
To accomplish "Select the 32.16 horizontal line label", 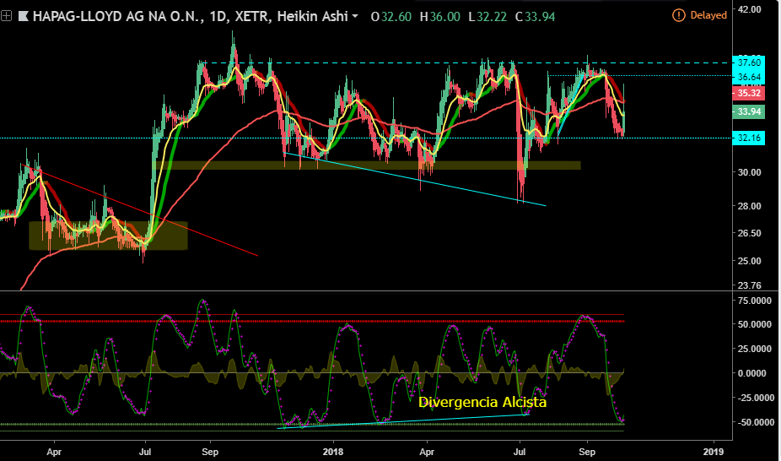I will (x=749, y=138).
